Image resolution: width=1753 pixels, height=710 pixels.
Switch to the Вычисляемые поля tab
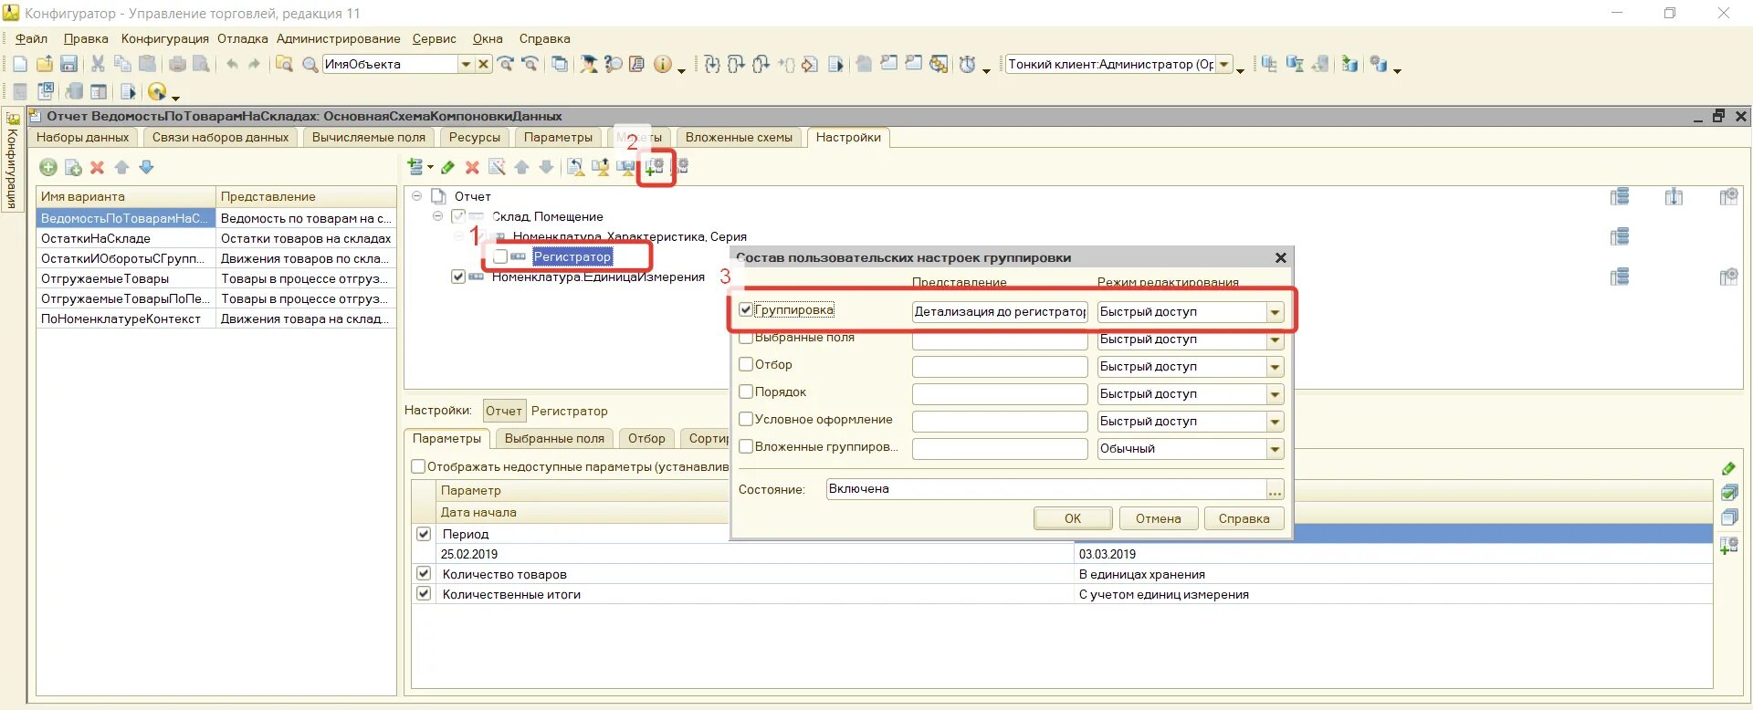point(369,137)
